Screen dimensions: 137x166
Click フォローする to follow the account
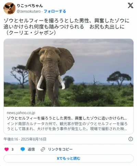click(x=55, y=11)
